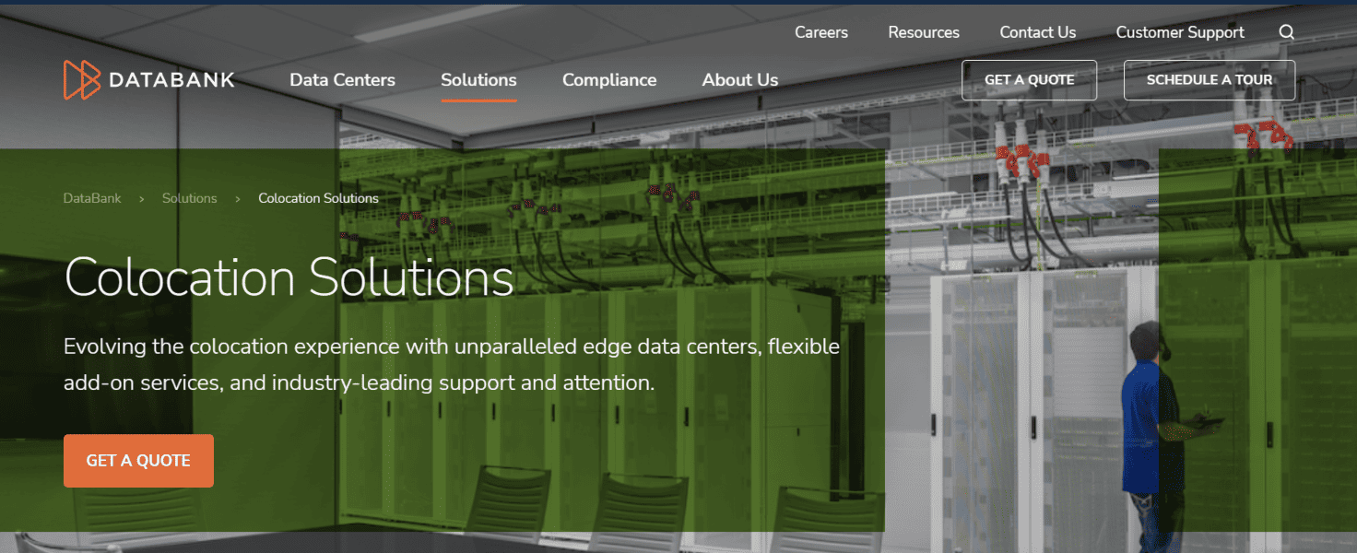Navigate to DataBank via the breadcrumb

91,198
